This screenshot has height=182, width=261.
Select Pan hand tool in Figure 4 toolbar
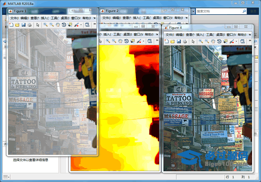point(213,41)
